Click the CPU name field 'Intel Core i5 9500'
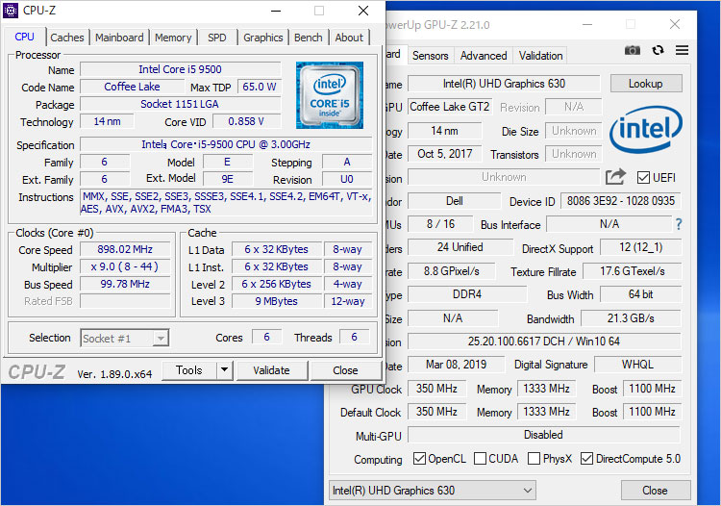This screenshot has width=721, height=506. coord(181,69)
